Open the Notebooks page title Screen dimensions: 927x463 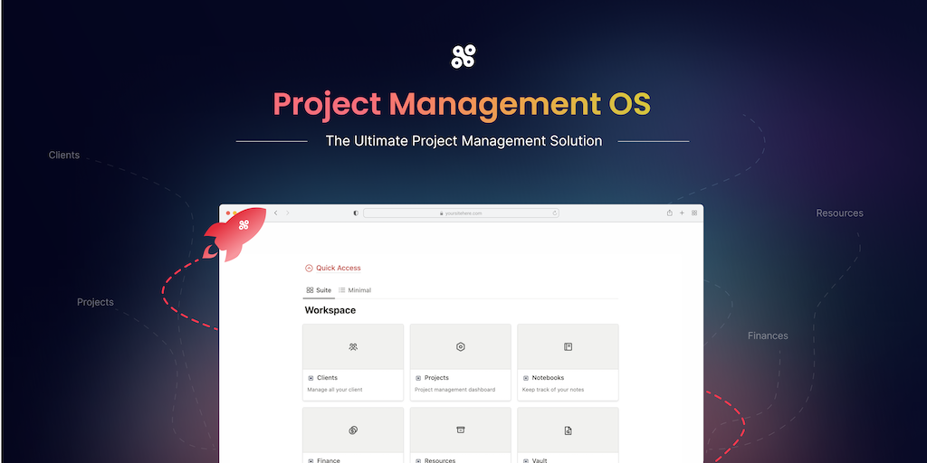(x=548, y=378)
